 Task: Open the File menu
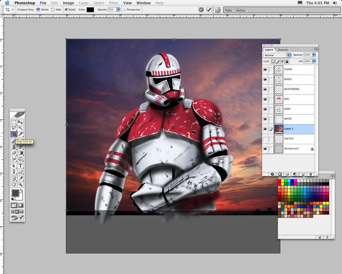pos(43,3)
